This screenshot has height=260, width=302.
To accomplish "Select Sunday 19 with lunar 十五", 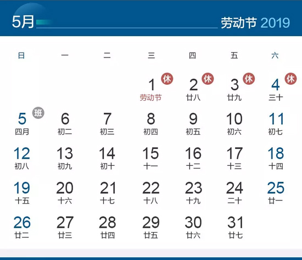I will [22, 193].
